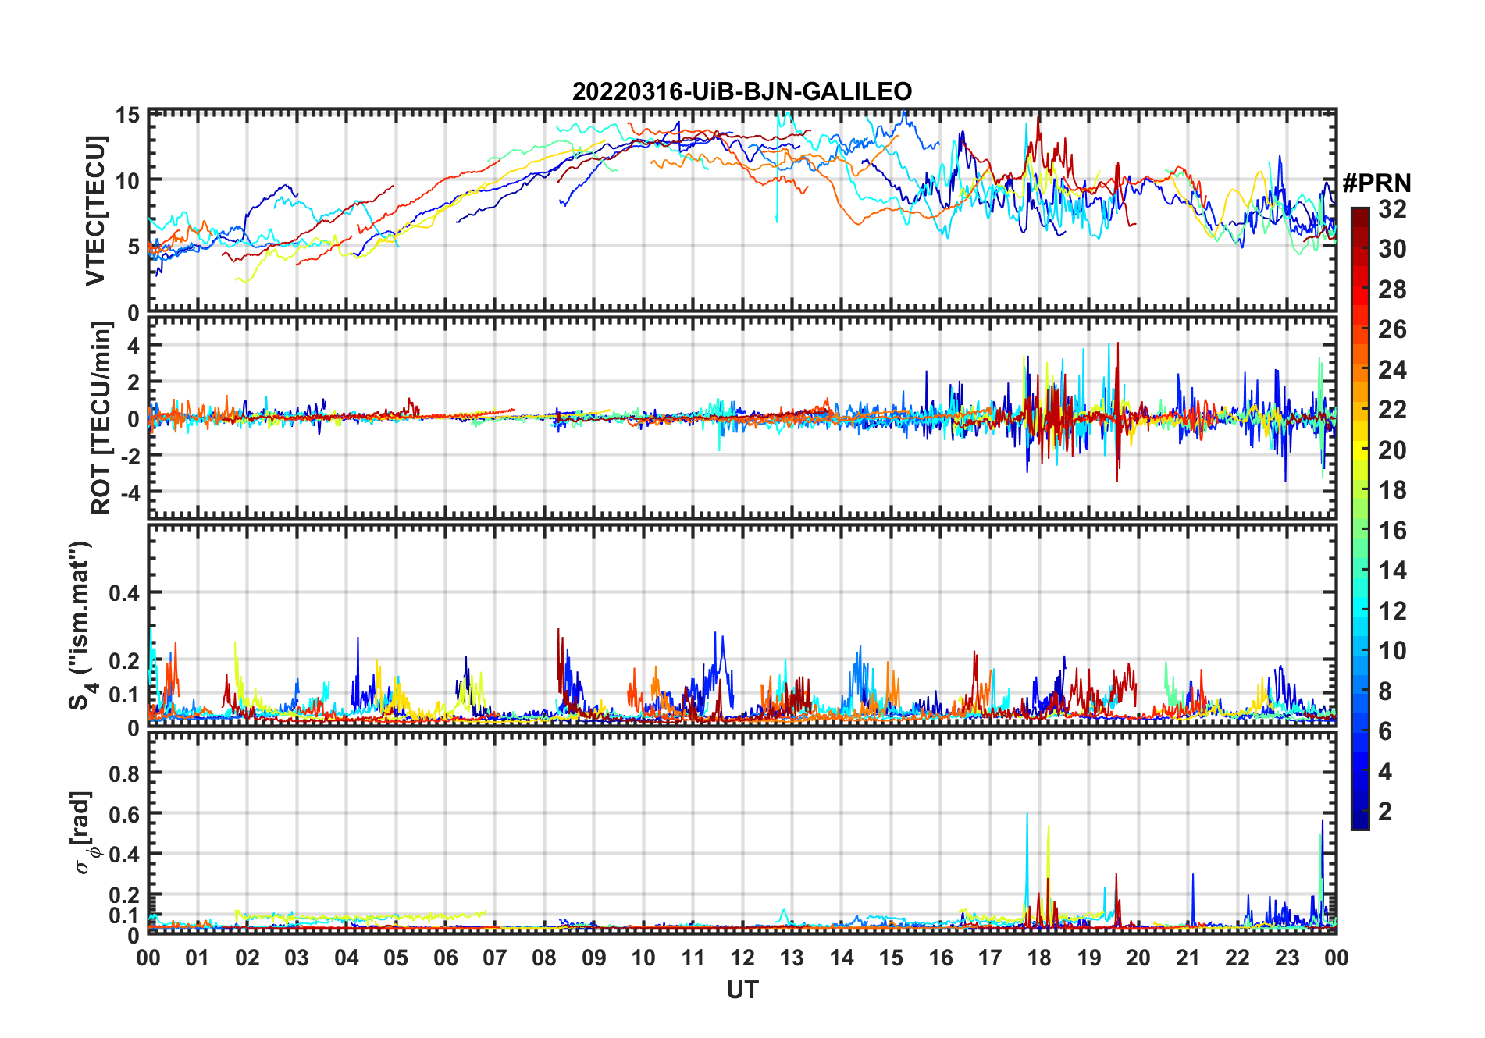The width and height of the screenshot is (1485, 1038).
Task: Click colorbar tick label 16
Action: (x=1392, y=531)
